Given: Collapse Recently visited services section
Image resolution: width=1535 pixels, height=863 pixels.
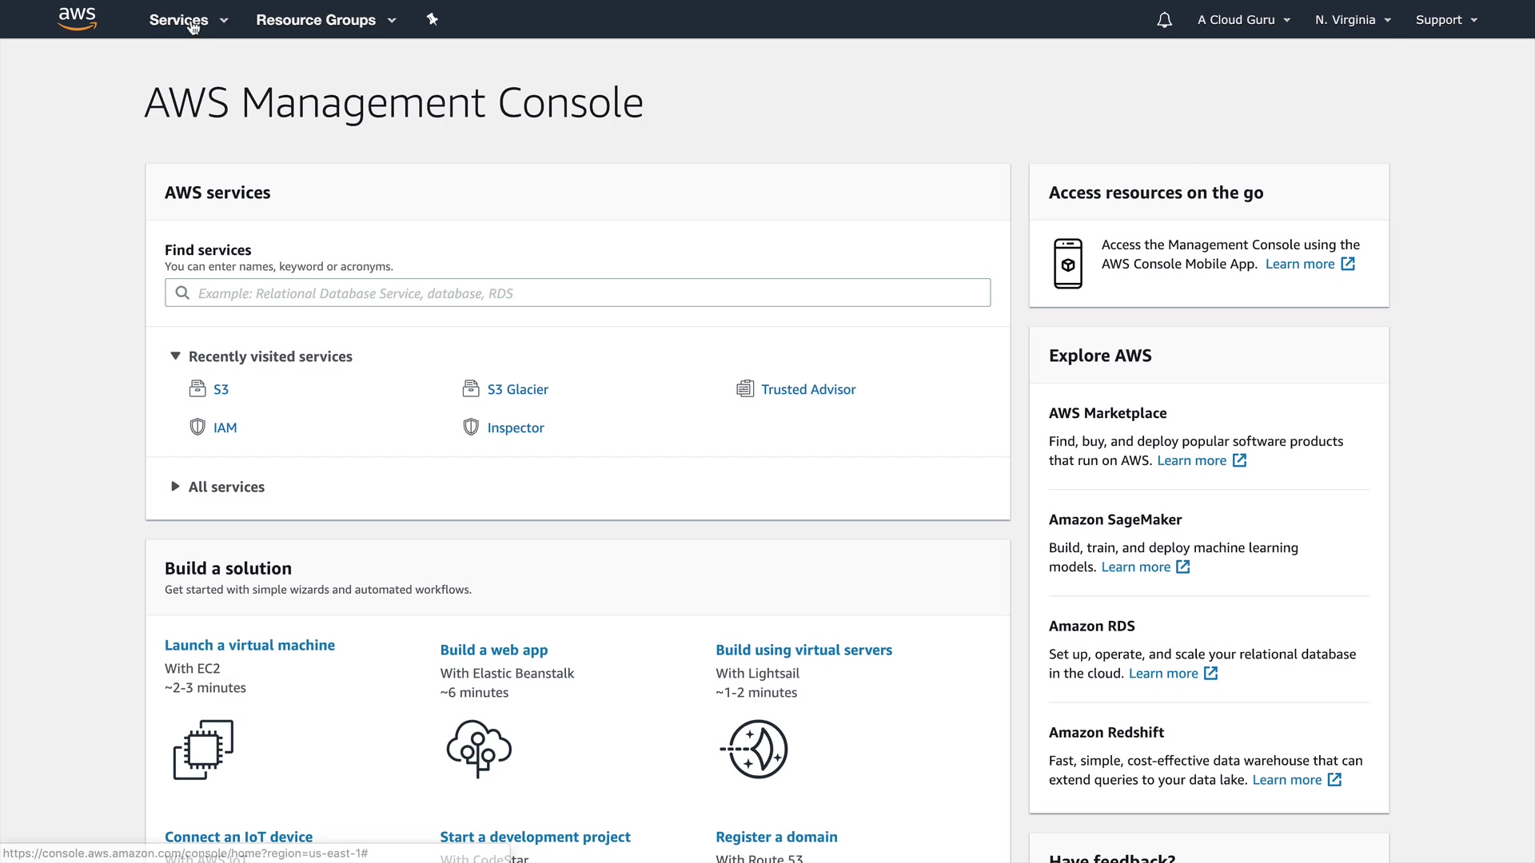Looking at the screenshot, I should pos(175,356).
